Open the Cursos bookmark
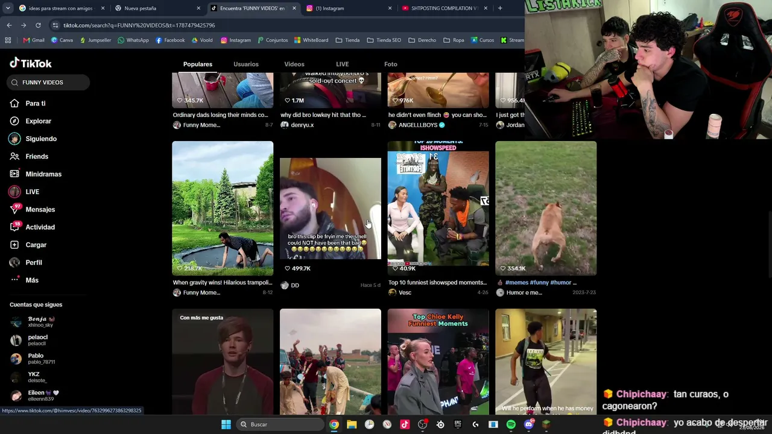The width and height of the screenshot is (772, 434). coord(482,40)
